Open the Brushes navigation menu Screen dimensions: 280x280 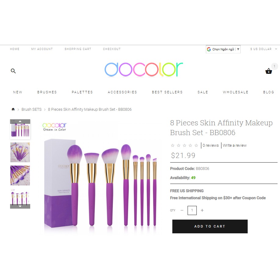(47, 92)
